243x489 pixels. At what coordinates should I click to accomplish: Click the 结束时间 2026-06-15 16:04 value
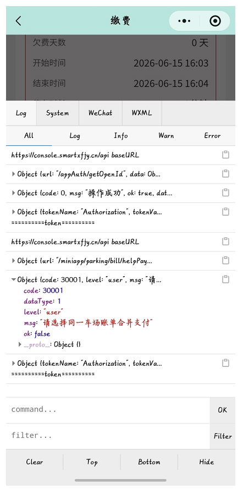tap(171, 84)
